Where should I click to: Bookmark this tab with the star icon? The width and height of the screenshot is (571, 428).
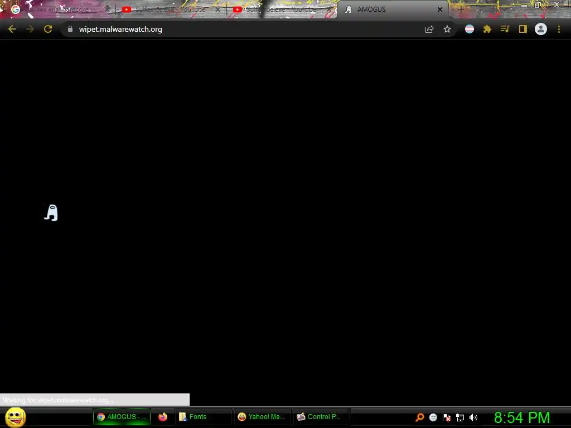447,29
